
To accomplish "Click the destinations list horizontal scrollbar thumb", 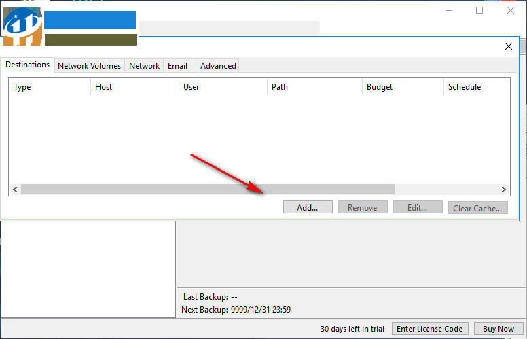I will (208, 189).
